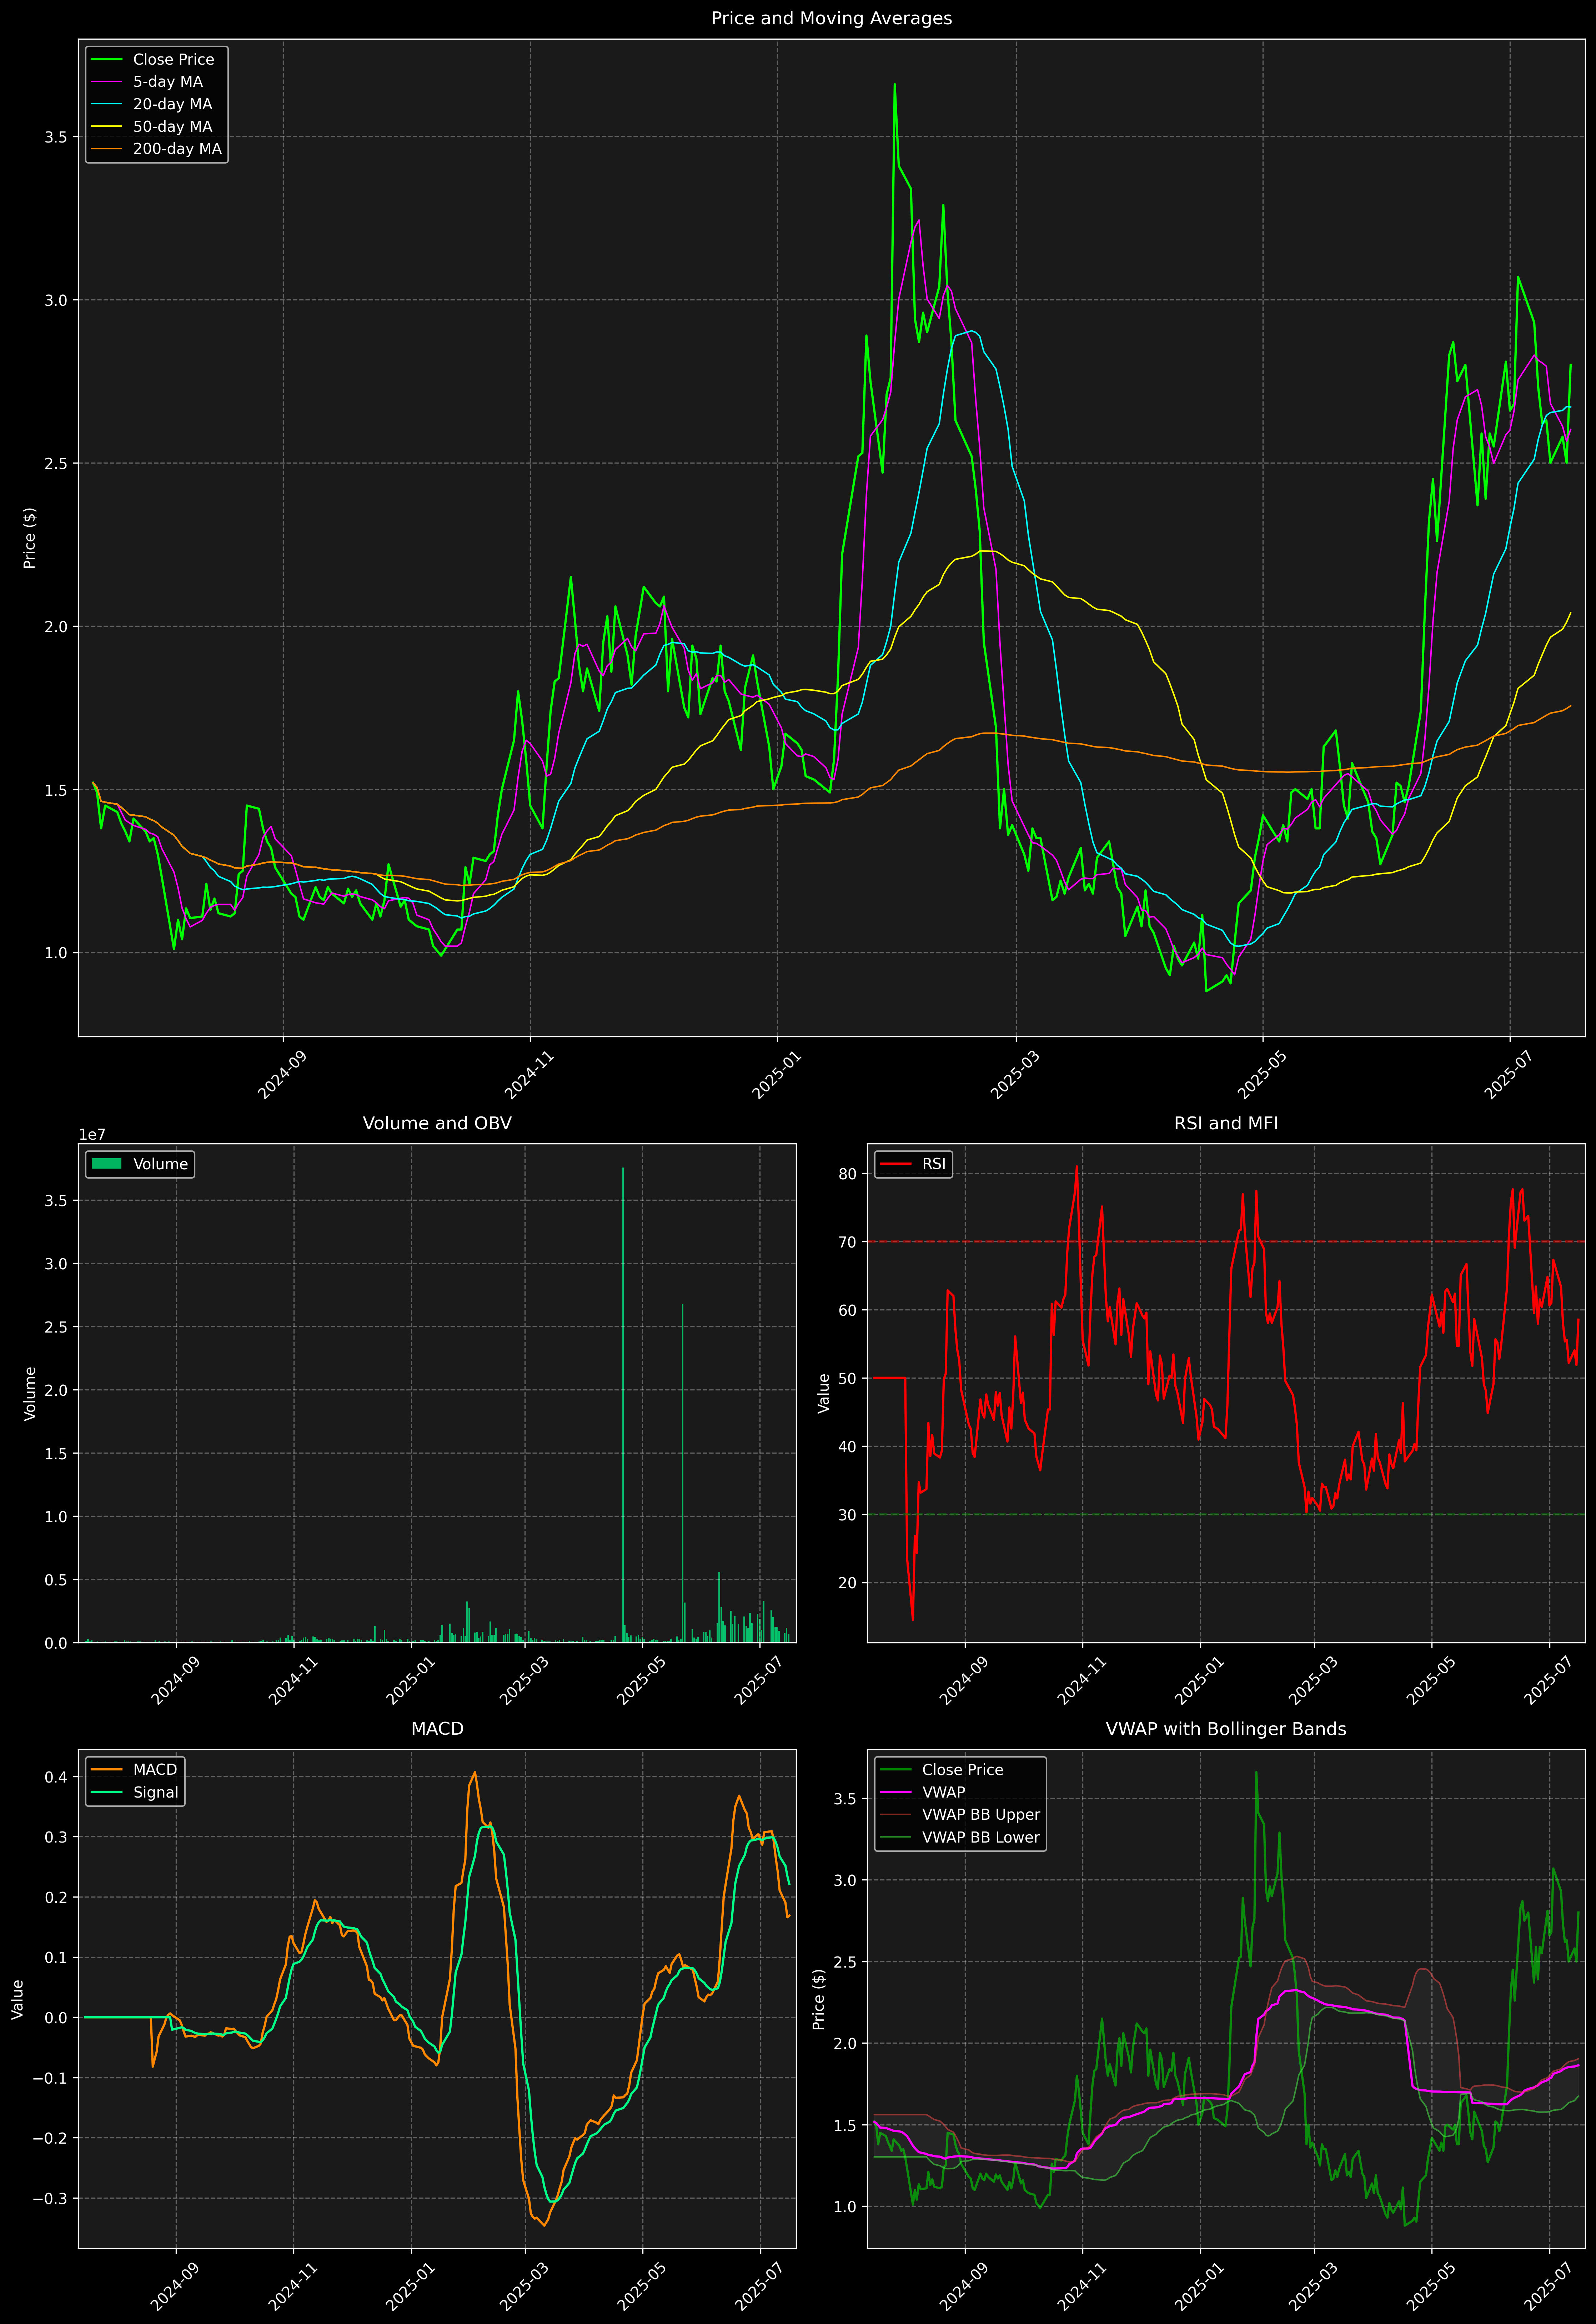Click the "Price ($)" axis label of the VWAP chart

pyautogui.click(x=819, y=1999)
